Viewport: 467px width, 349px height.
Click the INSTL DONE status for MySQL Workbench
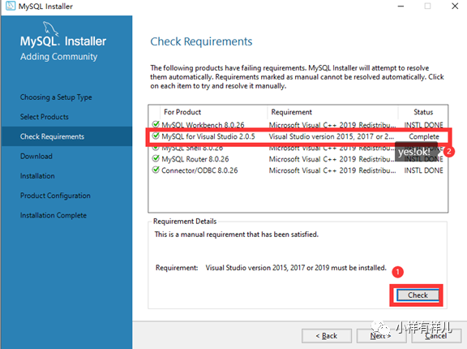[423, 125]
